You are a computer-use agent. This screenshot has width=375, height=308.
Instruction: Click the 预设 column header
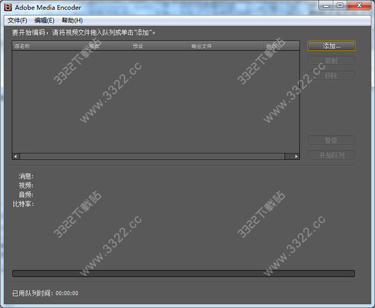(x=159, y=46)
